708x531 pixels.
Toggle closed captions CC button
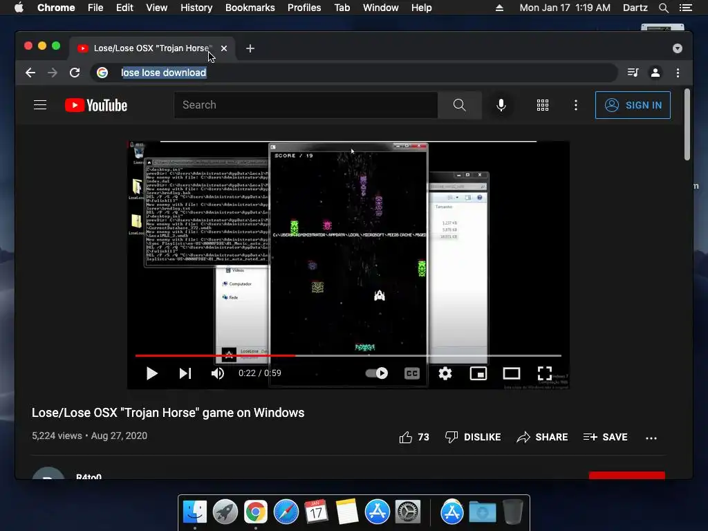click(412, 373)
